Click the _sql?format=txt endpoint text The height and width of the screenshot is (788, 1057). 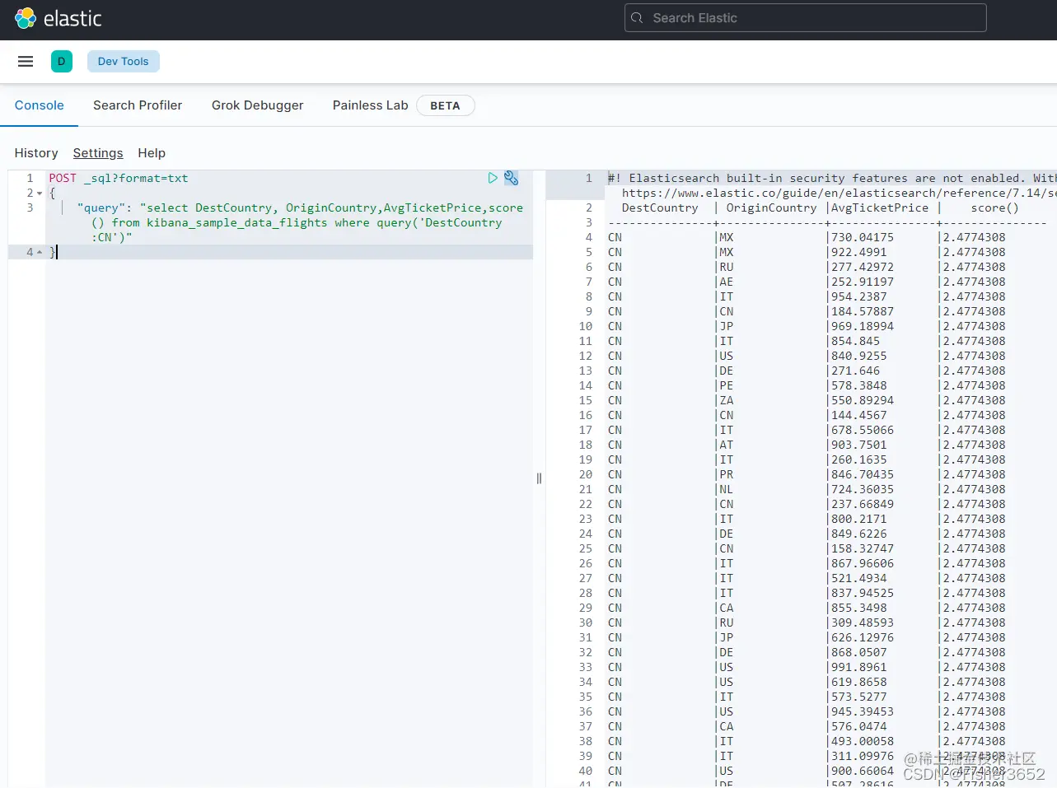coord(136,178)
